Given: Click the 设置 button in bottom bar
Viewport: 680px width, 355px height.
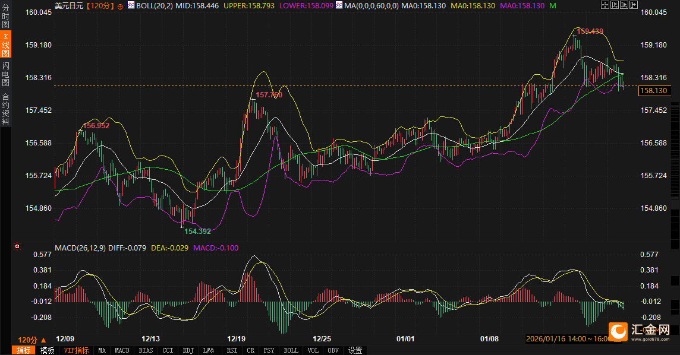Looking at the screenshot, I should point(355,350).
